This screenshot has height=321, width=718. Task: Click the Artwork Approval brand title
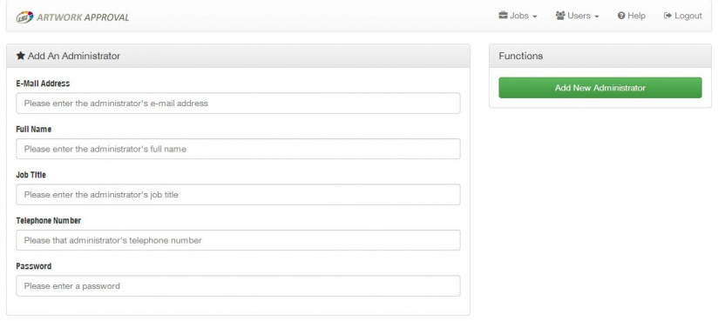83,17
